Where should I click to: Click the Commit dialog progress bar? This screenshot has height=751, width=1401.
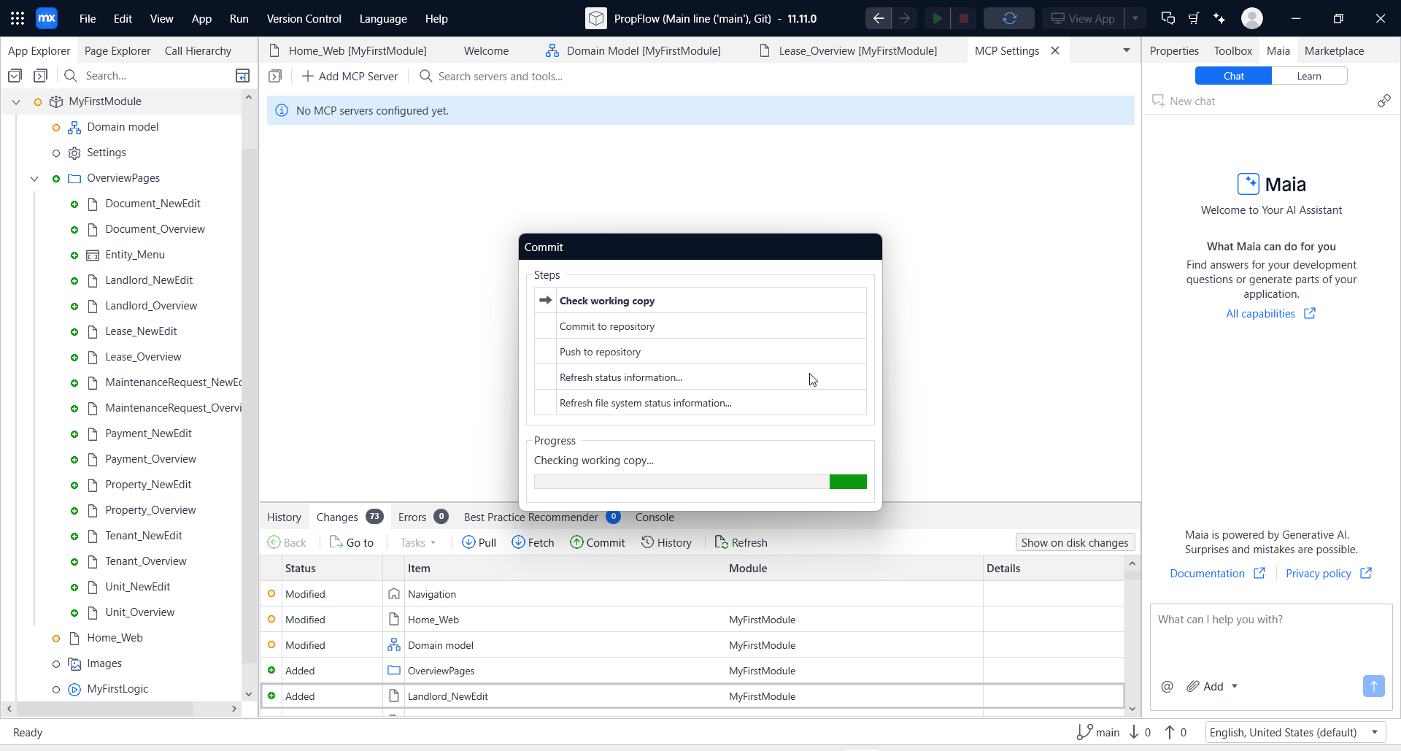coord(700,482)
